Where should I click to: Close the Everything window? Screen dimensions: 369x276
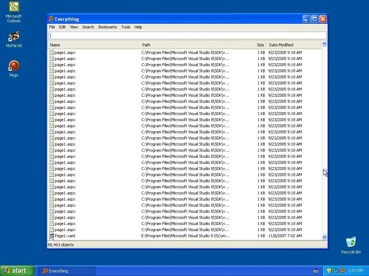coord(323,19)
